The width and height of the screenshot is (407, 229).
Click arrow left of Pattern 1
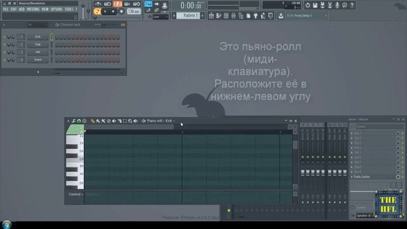click(174, 15)
